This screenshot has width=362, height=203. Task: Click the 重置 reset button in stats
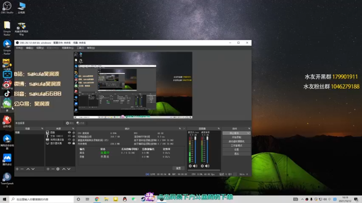(178, 168)
